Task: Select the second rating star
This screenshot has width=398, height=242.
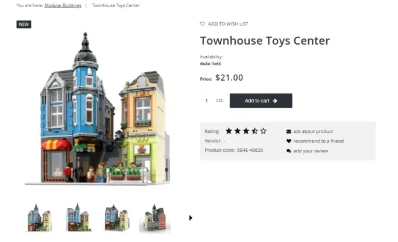Action: [238, 131]
